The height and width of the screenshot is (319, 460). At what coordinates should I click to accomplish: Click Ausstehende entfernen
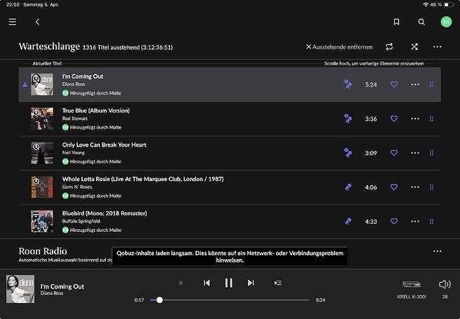click(x=339, y=47)
